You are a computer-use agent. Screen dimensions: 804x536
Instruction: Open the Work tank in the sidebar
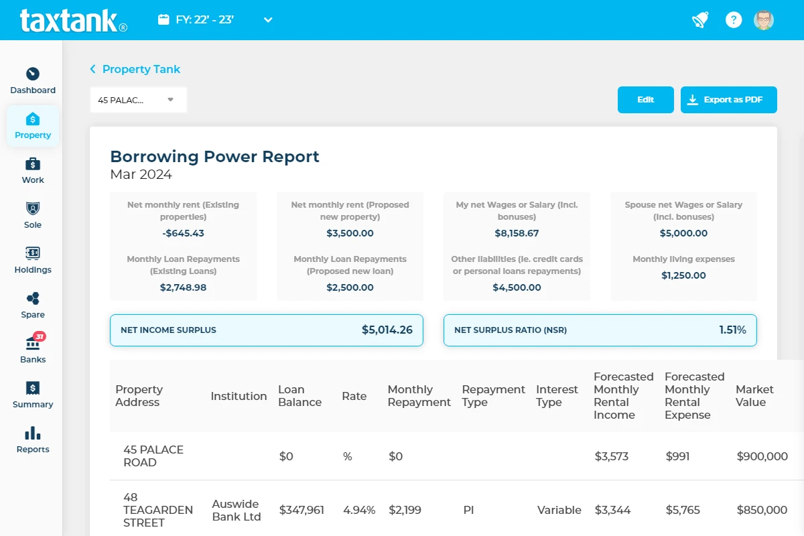(x=32, y=170)
